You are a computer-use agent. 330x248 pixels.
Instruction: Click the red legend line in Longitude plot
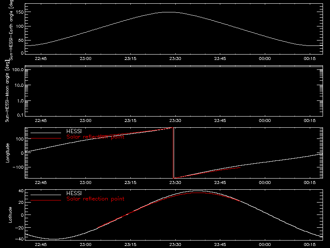(46, 138)
